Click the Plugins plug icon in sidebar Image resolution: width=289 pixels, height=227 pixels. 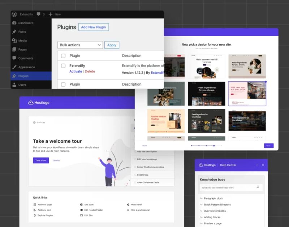14,76
